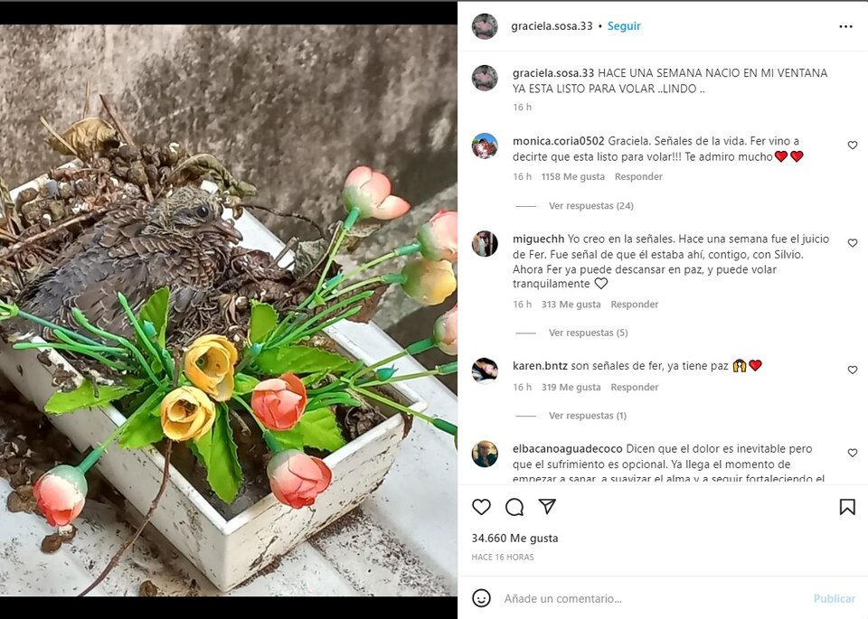Click graciela.sosa.33 profile picture in header
The width and height of the screenshot is (868, 619).
485,26
